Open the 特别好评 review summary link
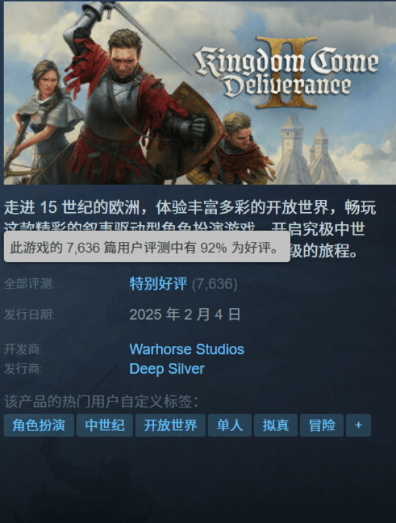The height and width of the screenshot is (523, 396). (x=158, y=284)
